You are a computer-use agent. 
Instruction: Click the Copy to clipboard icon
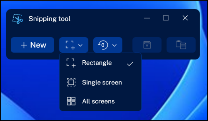(x=181, y=45)
